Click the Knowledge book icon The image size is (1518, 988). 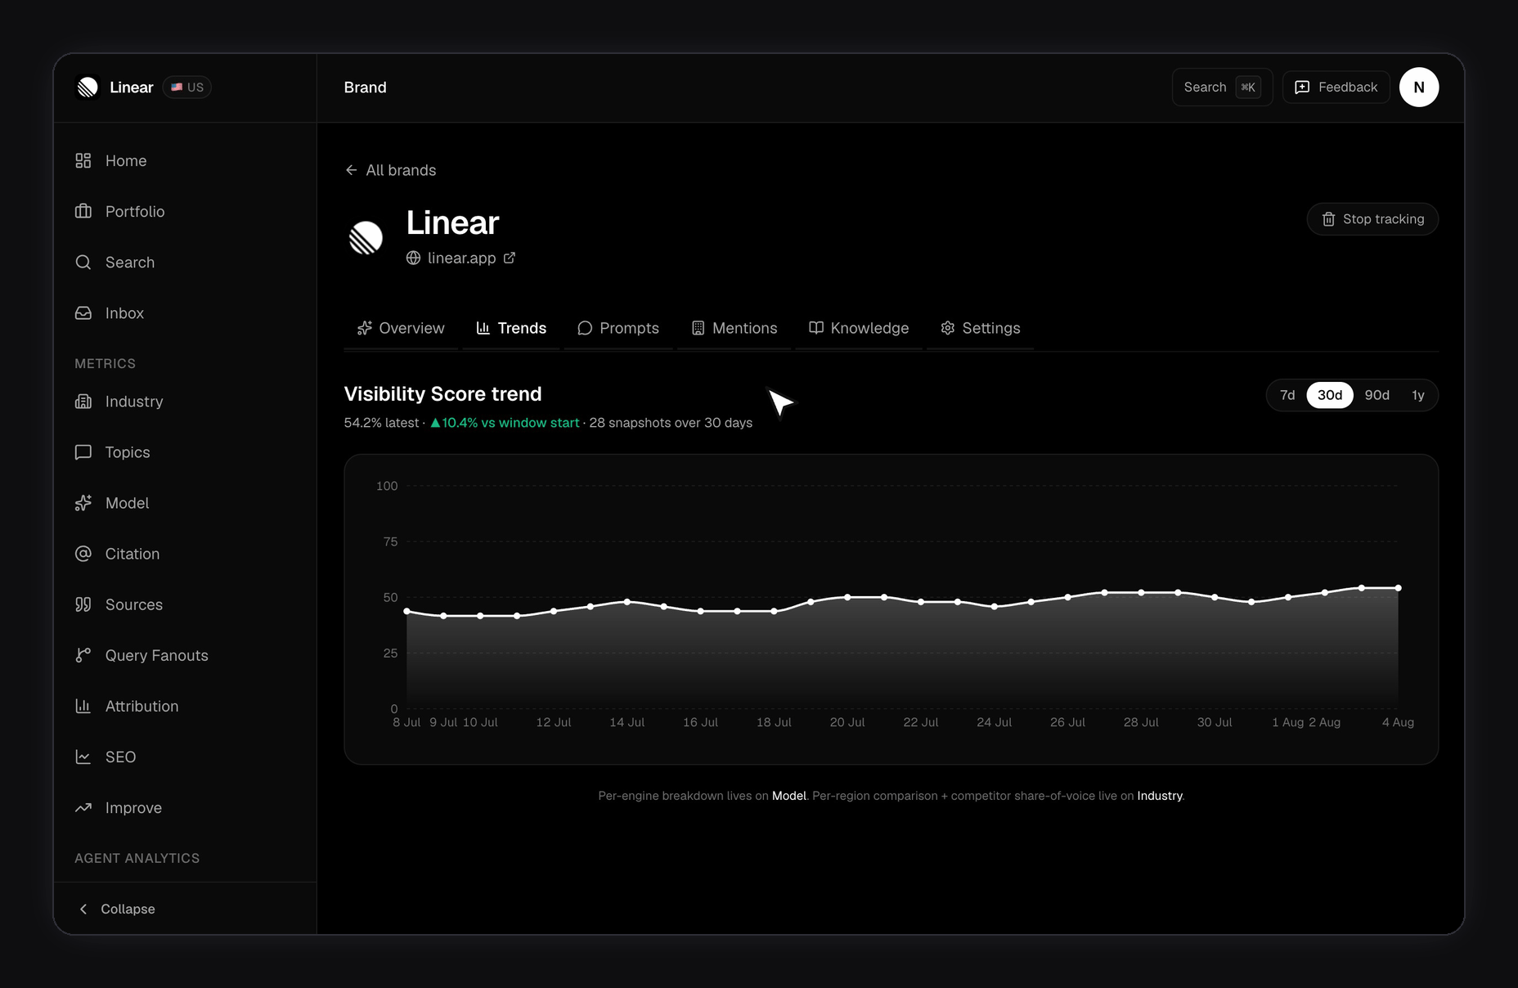[x=816, y=328]
